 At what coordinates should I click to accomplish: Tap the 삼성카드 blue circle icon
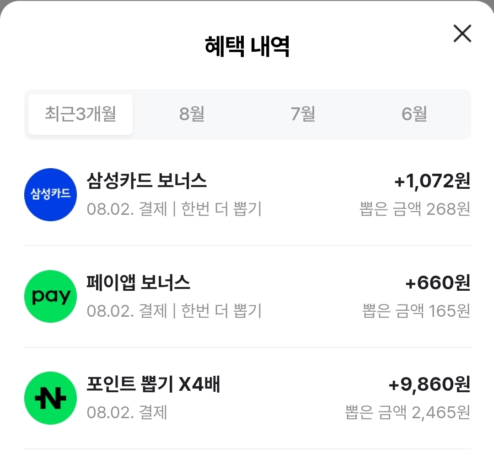[x=50, y=195]
